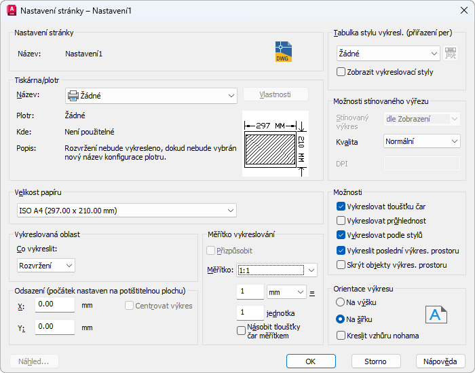Viewport: 475px width, 373px height.
Task: Click the landscape orientation page icon
Action: click(x=436, y=315)
